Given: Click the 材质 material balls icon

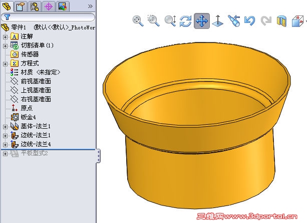Looking at the screenshot, I should tap(15, 72).
